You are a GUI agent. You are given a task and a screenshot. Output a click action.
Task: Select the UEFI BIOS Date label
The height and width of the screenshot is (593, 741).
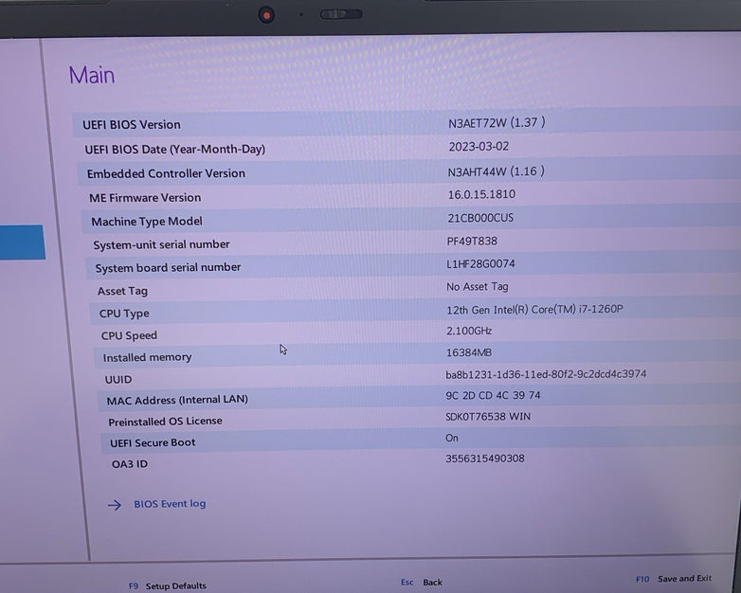[x=175, y=150]
